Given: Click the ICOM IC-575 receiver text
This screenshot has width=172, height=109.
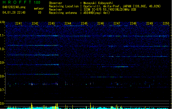Looking at the screenshot, I should (x=110, y=10).
